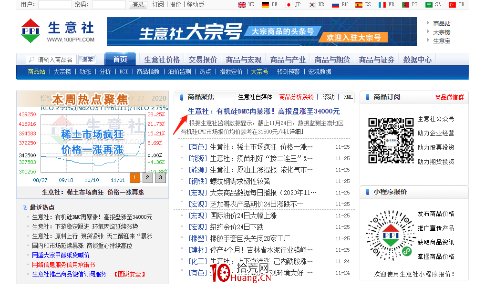Open the 商品与期货 menu
This screenshot has width=485, height=287.
pos(332,59)
